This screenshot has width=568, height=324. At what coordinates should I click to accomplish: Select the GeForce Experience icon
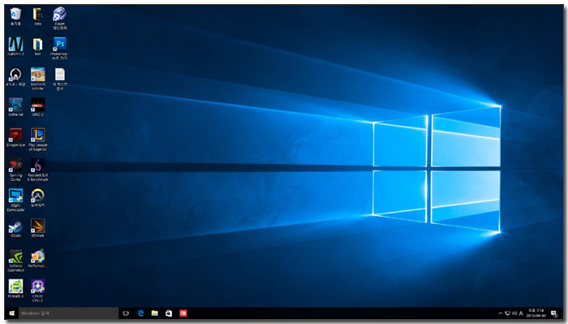[15, 261]
